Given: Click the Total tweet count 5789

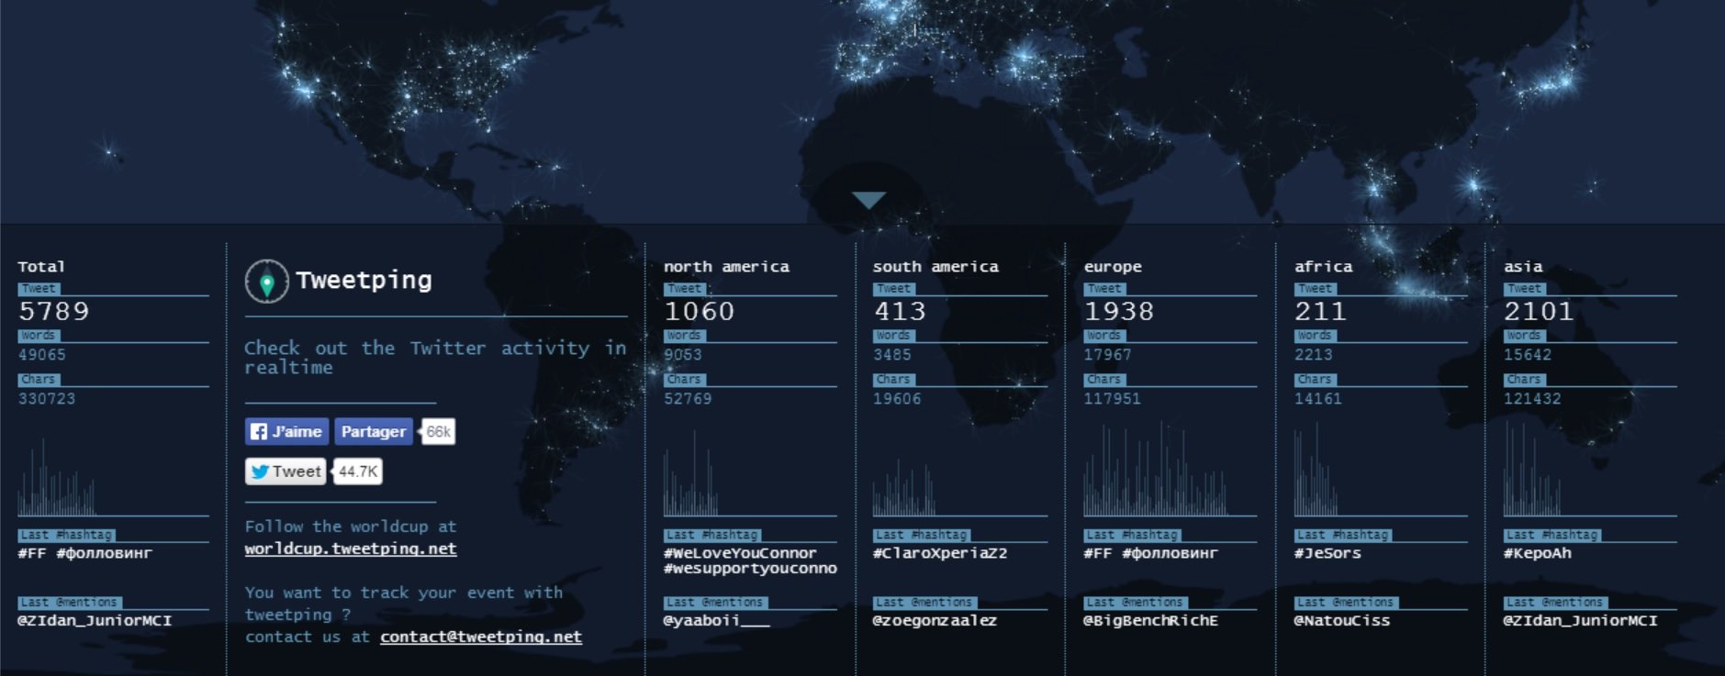Looking at the screenshot, I should click(x=54, y=312).
